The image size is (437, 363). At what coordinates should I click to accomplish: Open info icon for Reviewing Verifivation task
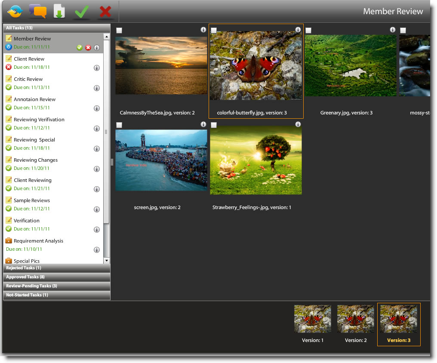tap(97, 129)
